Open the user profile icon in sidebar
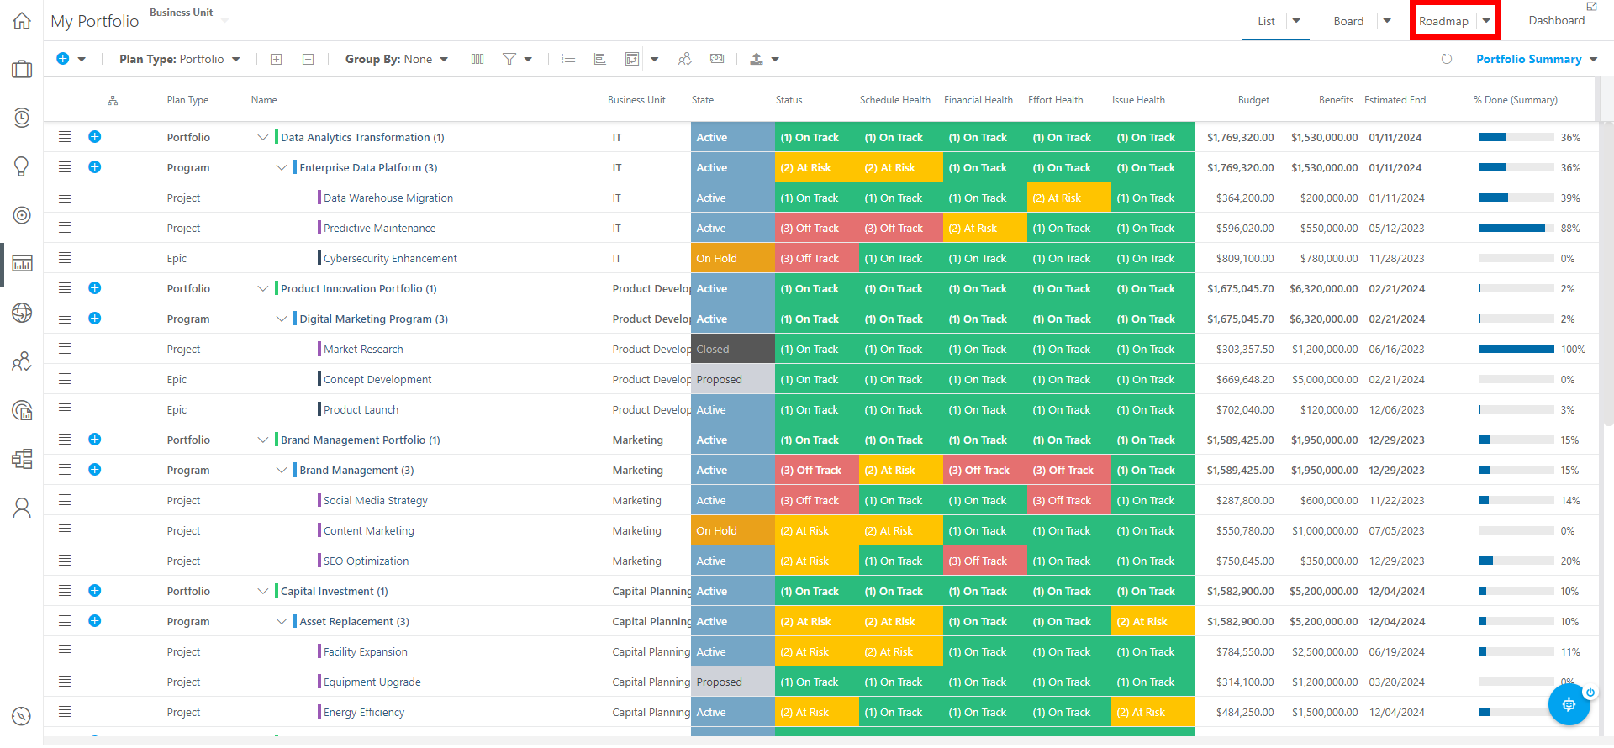 tap(22, 508)
